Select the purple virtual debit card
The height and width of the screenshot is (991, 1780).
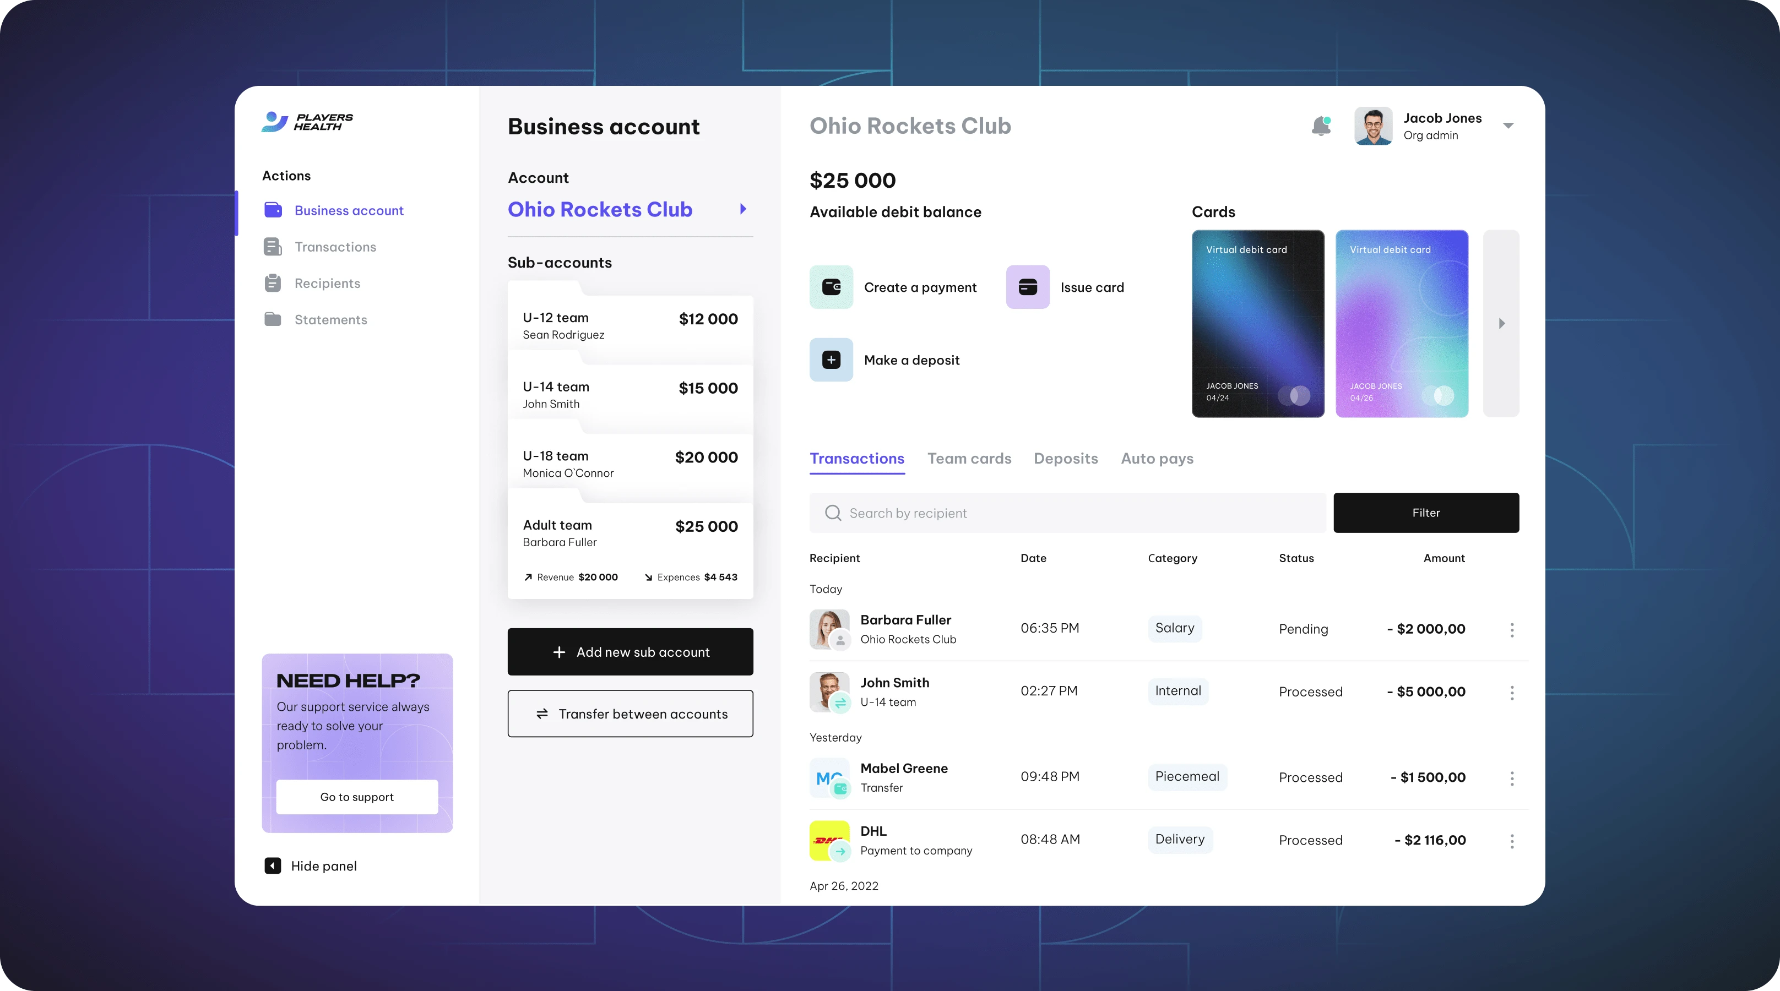pyautogui.click(x=1401, y=323)
